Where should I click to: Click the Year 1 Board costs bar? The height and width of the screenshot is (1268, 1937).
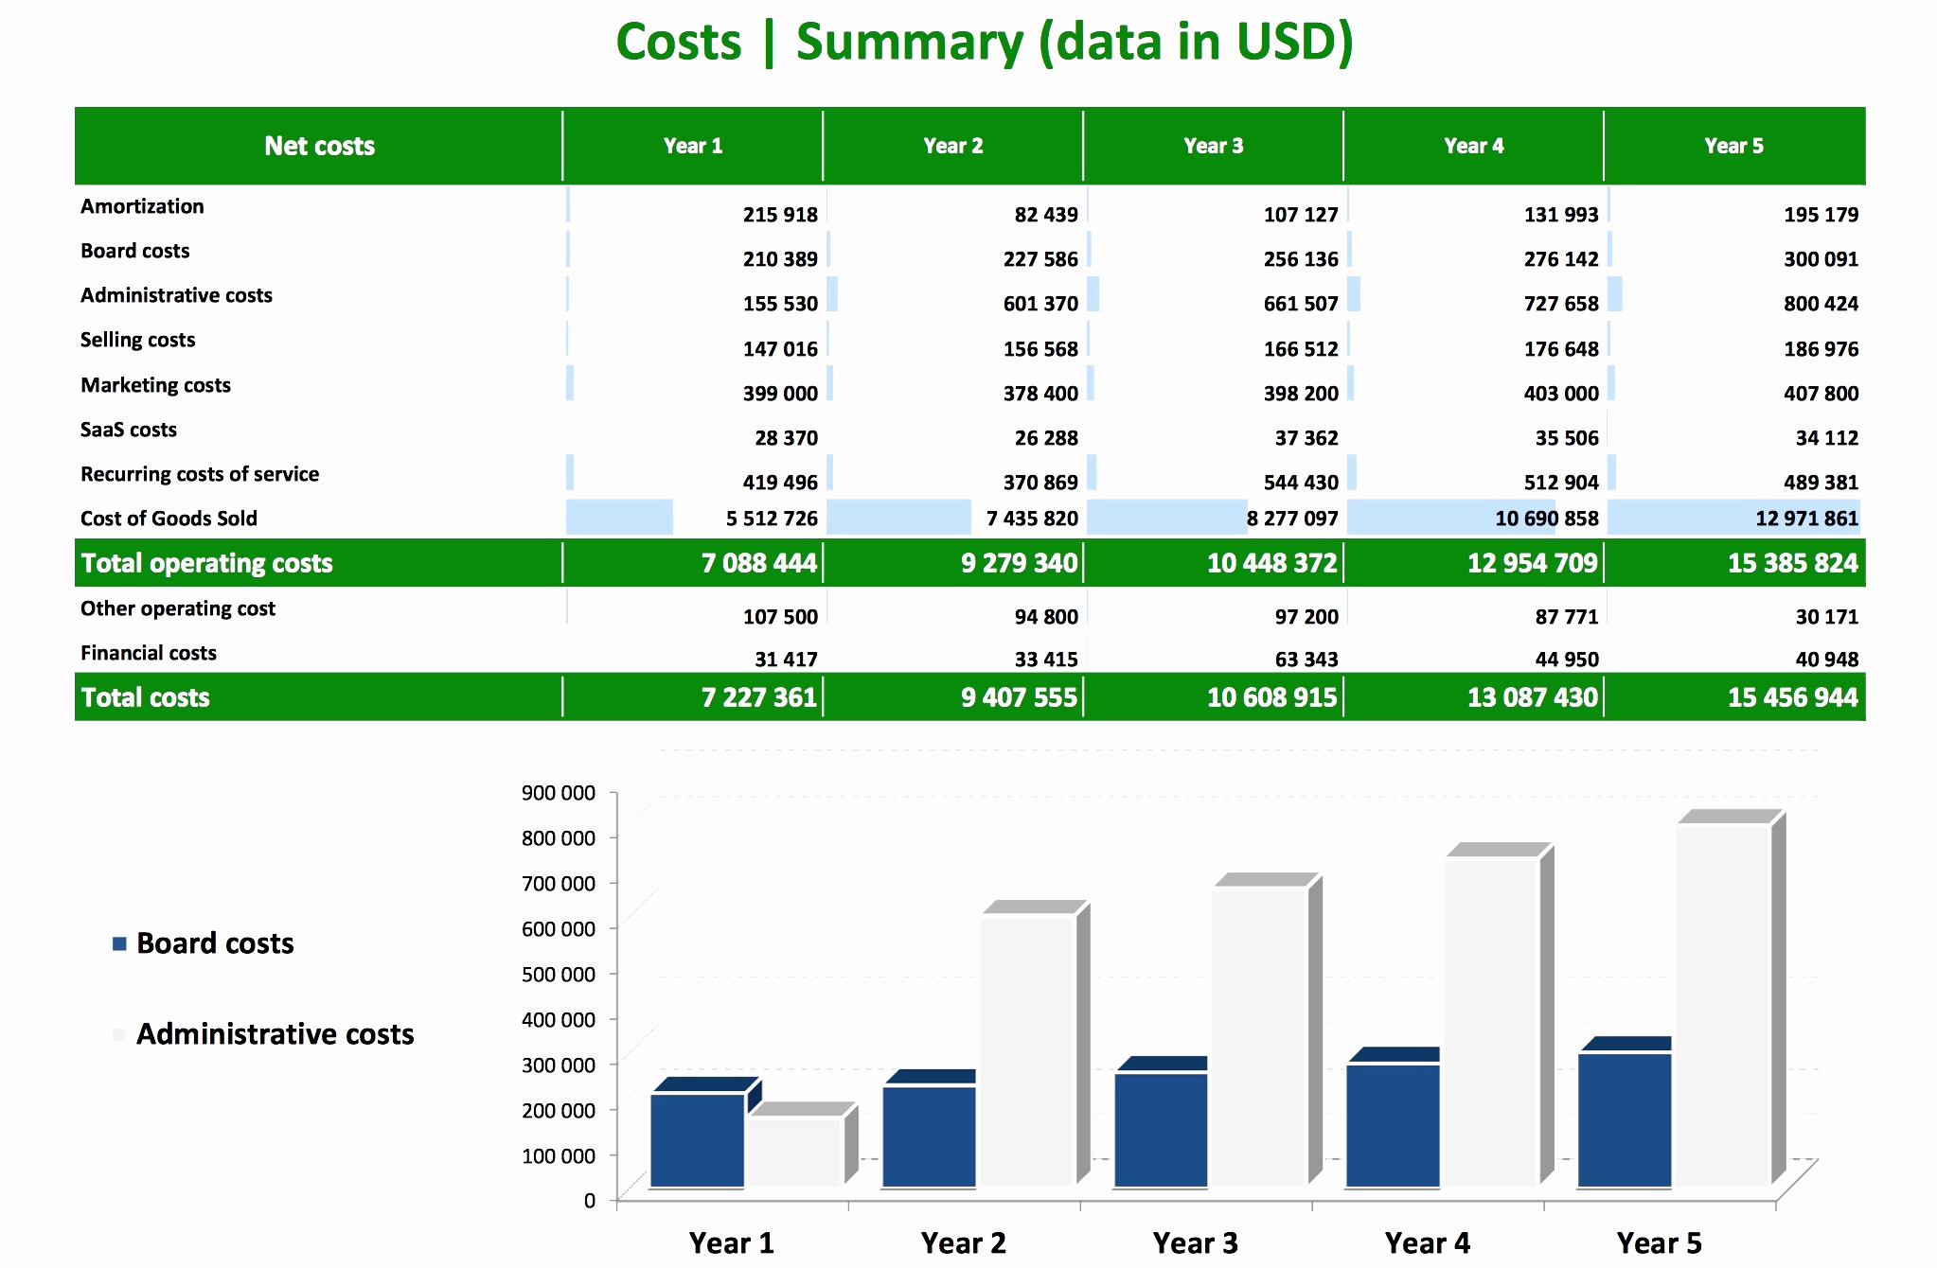[697, 1139]
